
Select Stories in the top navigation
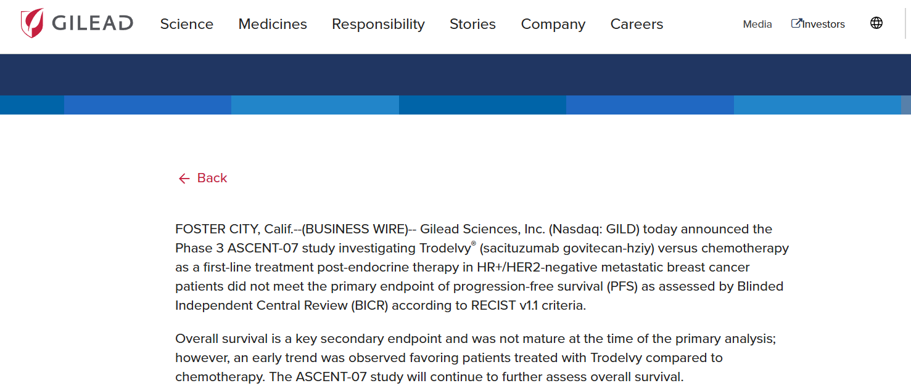tap(472, 24)
